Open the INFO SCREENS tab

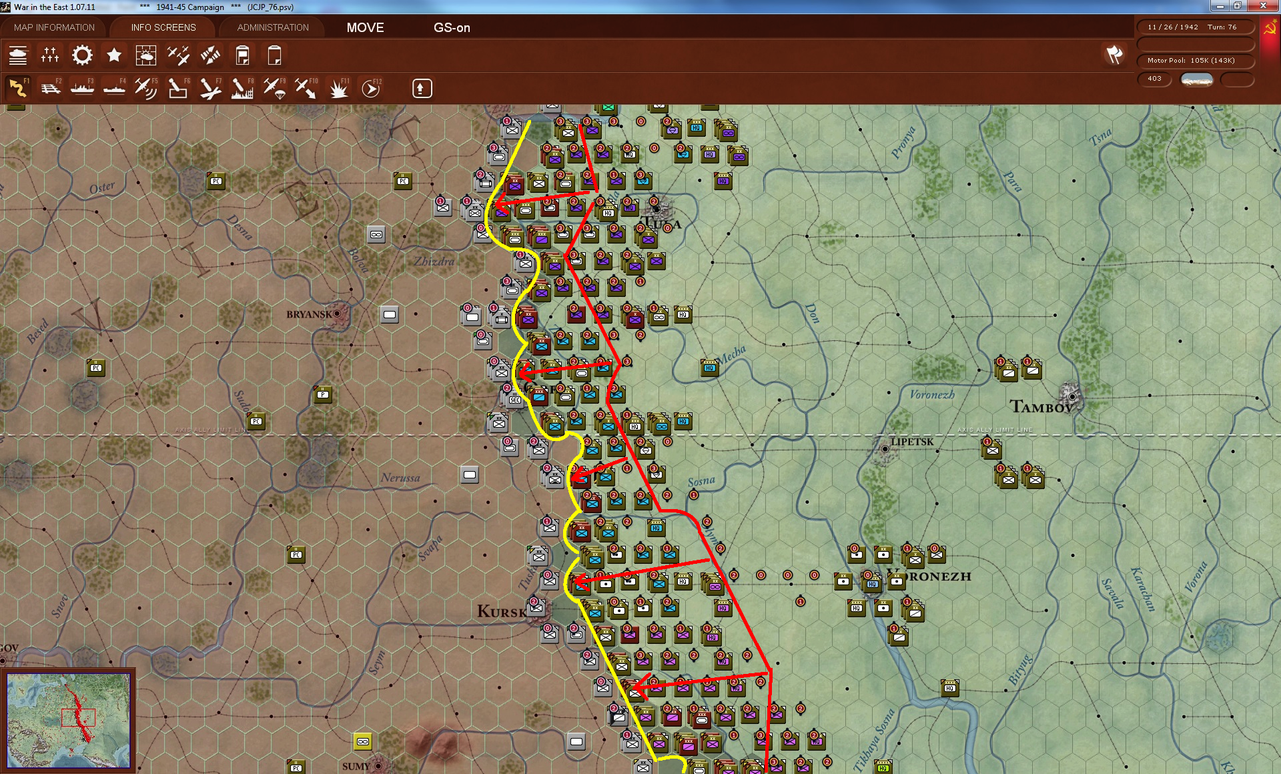point(163,27)
